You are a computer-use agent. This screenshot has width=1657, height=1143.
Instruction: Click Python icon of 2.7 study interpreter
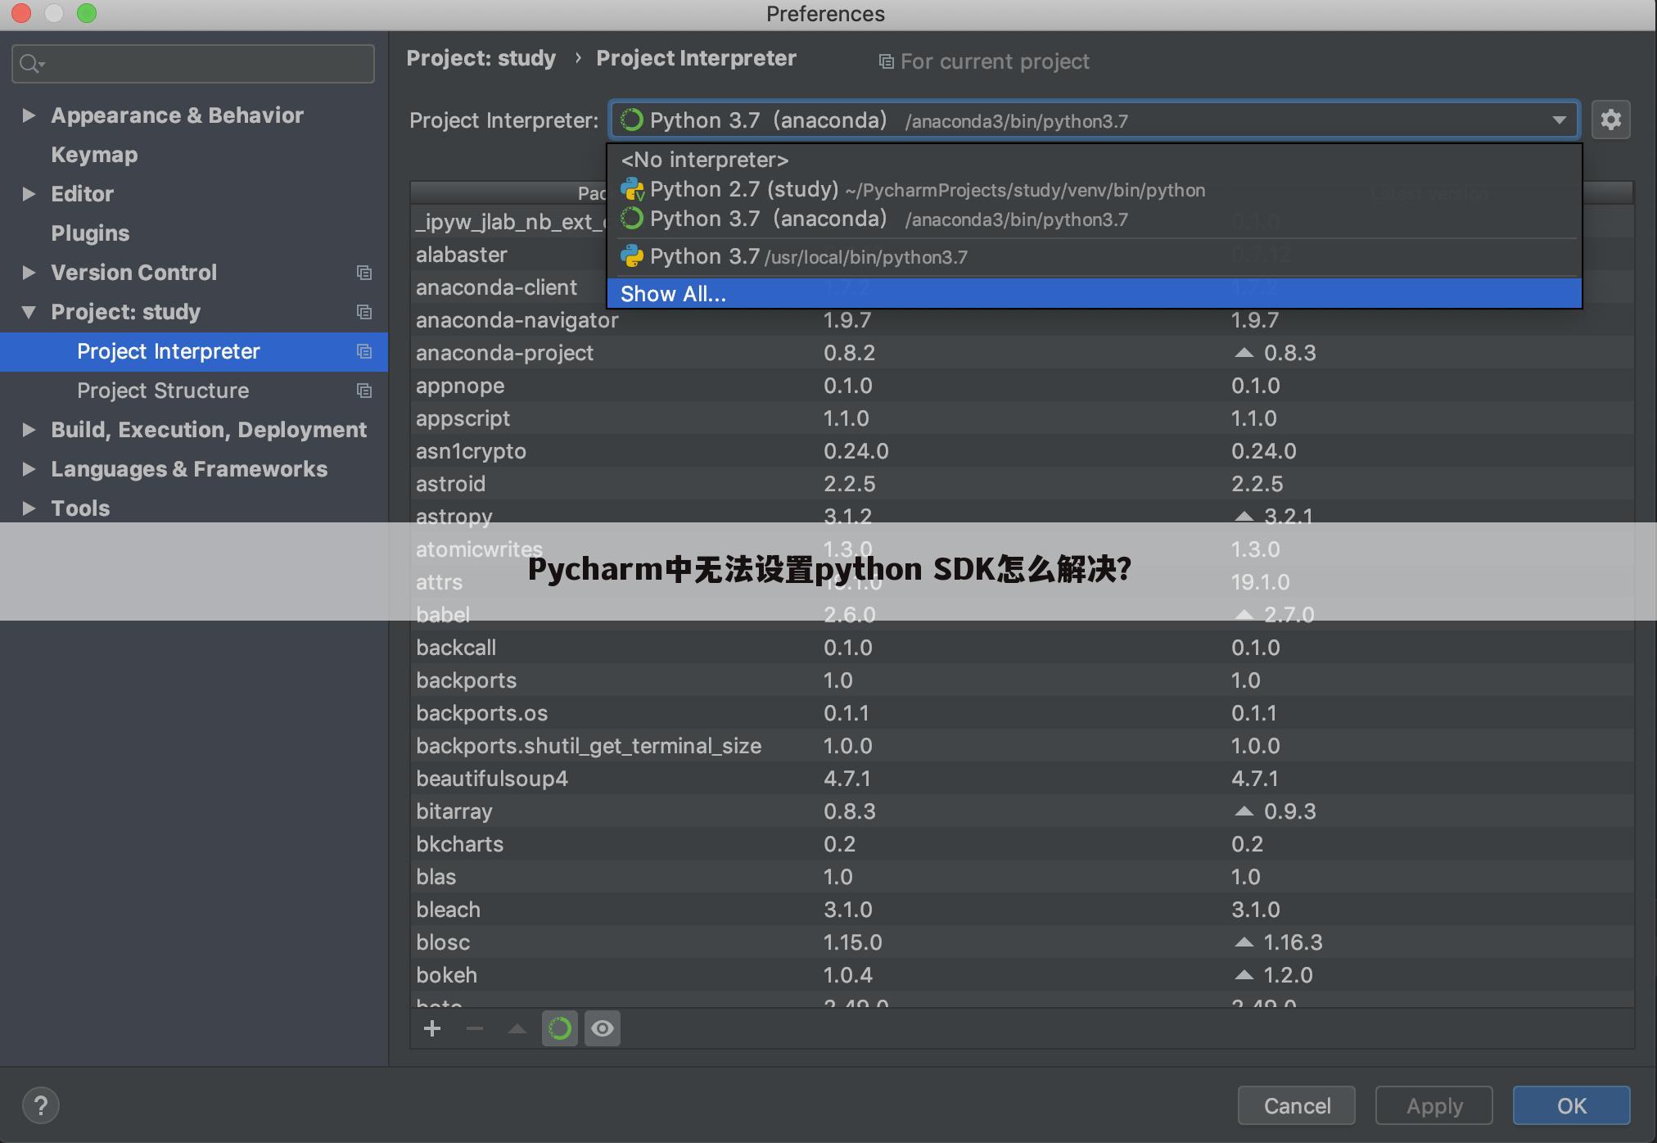click(632, 190)
